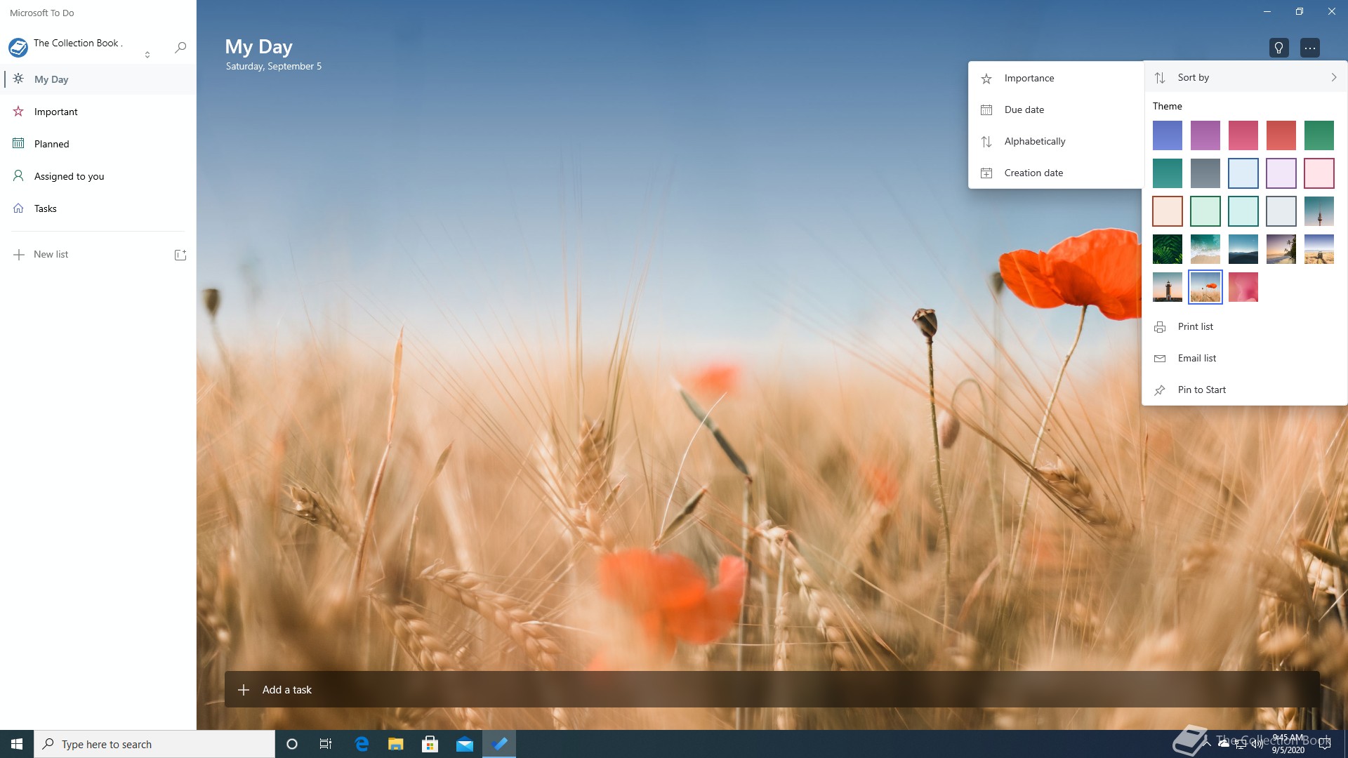Viewport: 1348px width, 758px height.
Task: Click the Microsoft To Do taskbar icon
Action: (x=499, y=744)
